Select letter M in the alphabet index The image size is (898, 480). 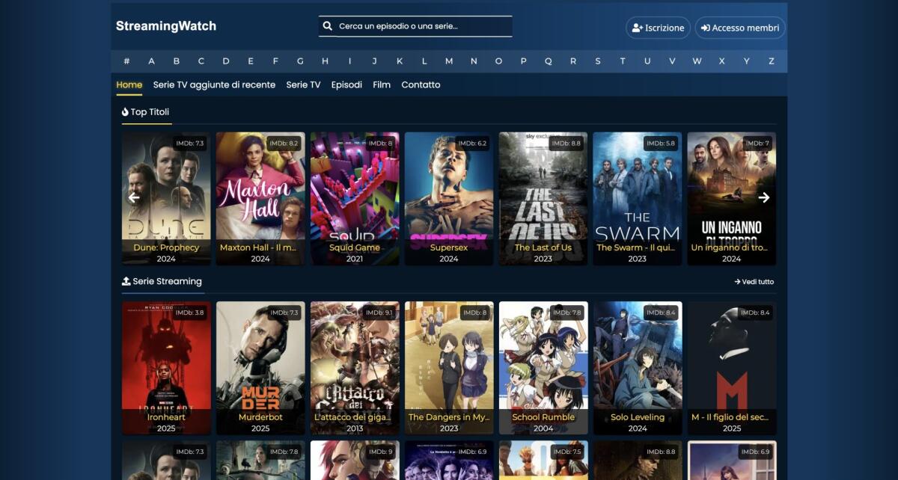[448, 61]
